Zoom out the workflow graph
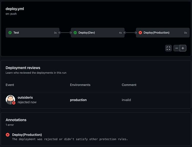Viewport: 192px width, 147px height. pos(177,48)
